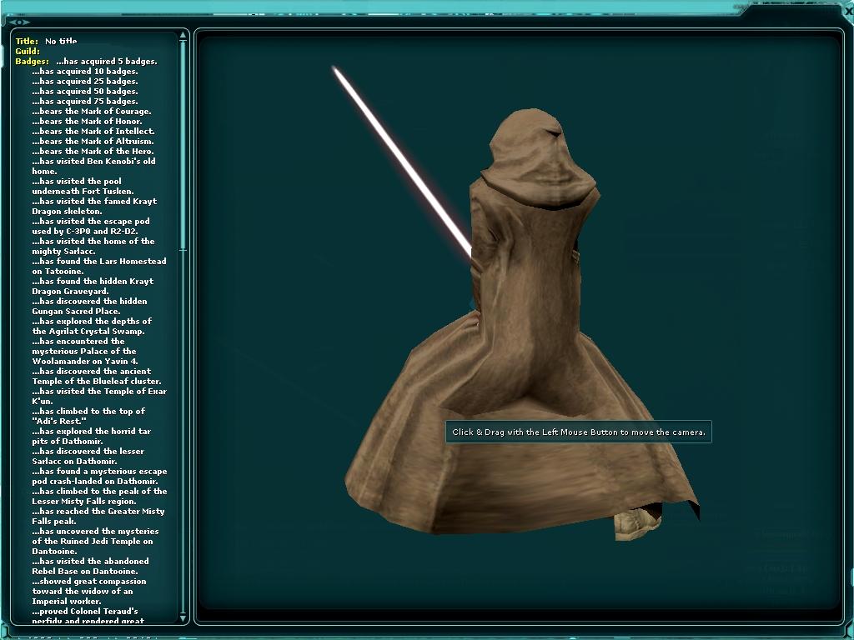Select the Lesser Misty Falls peak badge

click(x=100, y=497)
